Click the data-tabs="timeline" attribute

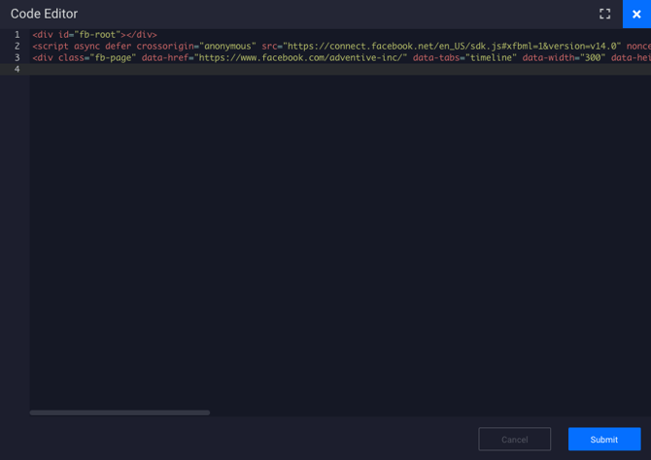(464, 57)
